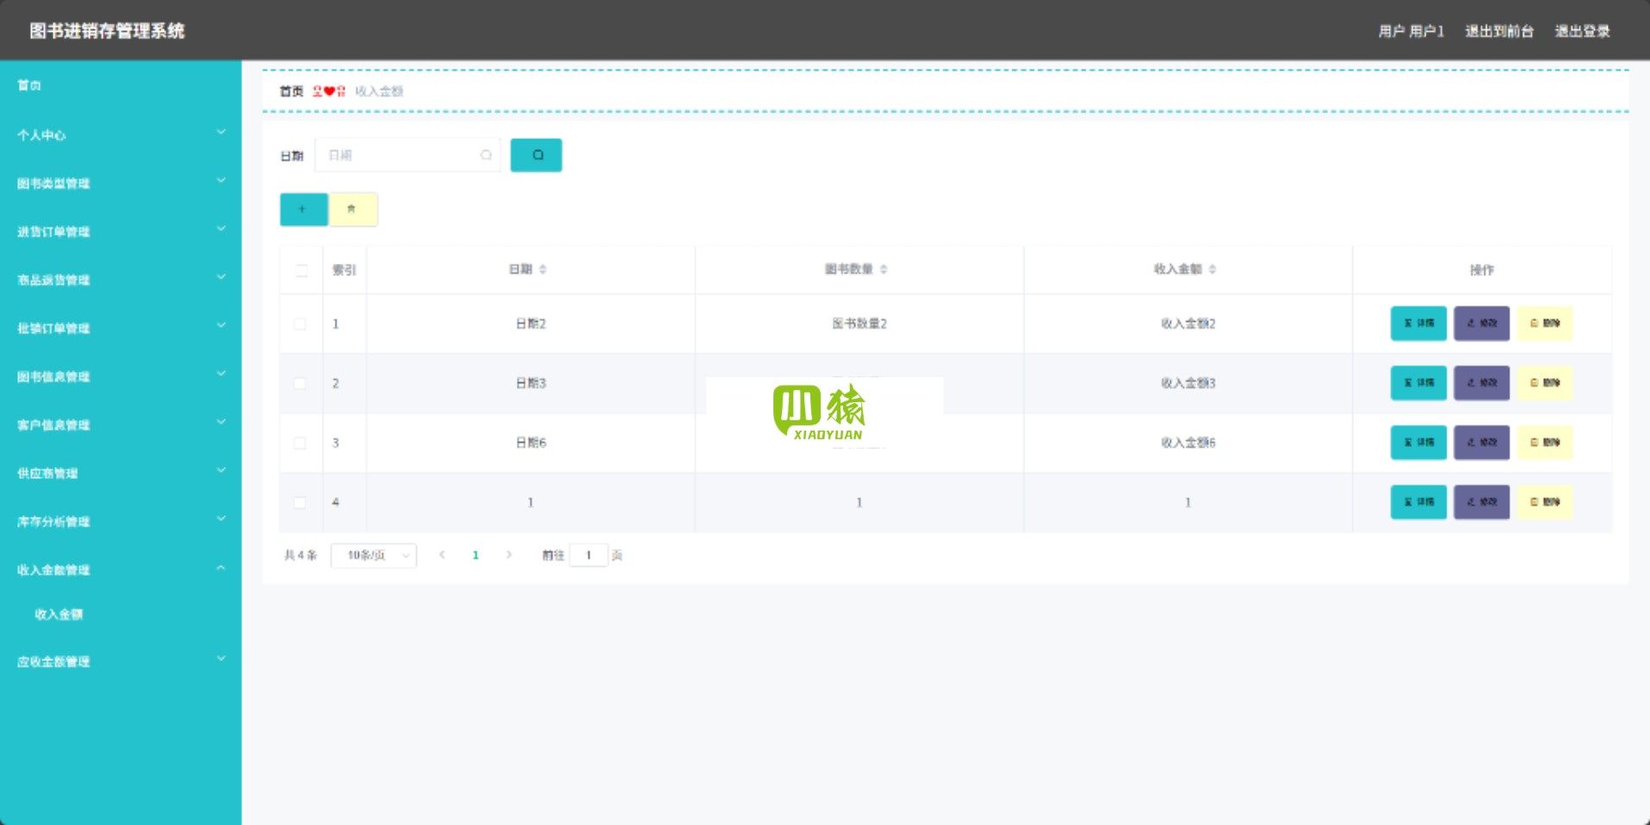Toggle the select-all checkbox in the table header
This screenshot has width=1650, height=825.
pyautogui.click(x=301, y=271)
